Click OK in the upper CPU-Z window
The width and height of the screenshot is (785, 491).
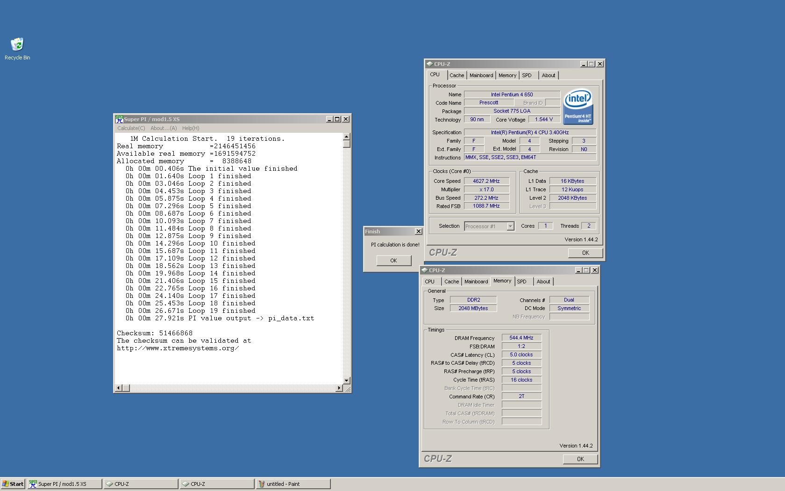[585, 253]
